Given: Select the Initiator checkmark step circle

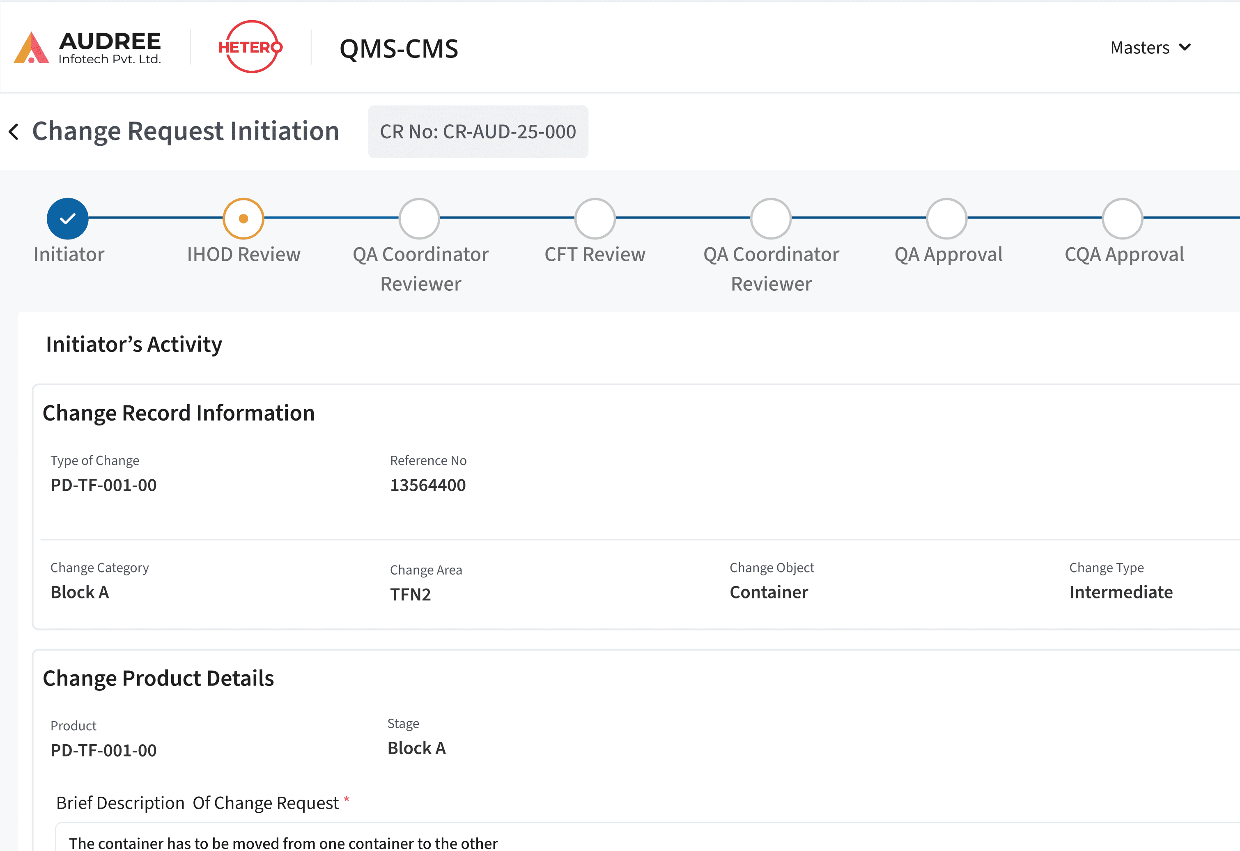Looking at the screenshot, I should click(67, 218).
